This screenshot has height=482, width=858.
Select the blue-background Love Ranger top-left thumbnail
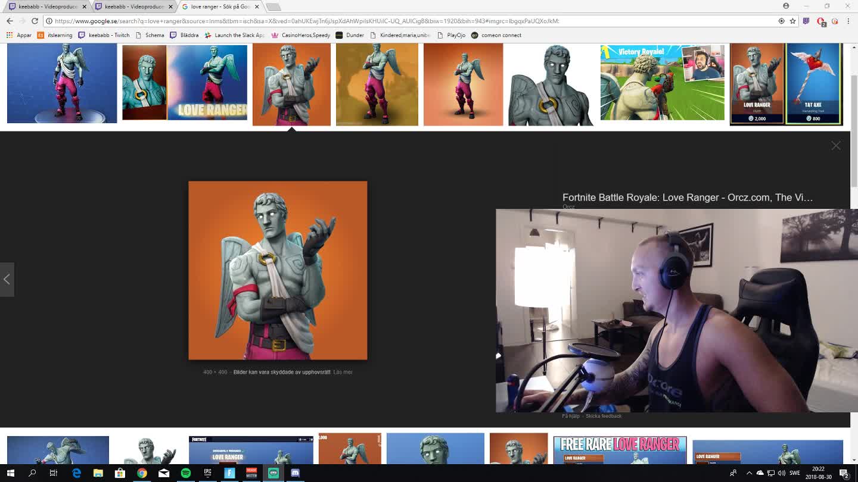click(x=62, y=83)
